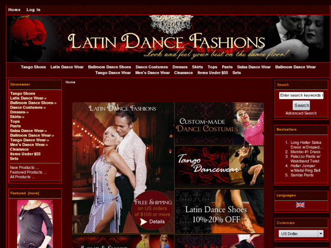Open Pants in top navigation
331x248 pixels.
227,67
